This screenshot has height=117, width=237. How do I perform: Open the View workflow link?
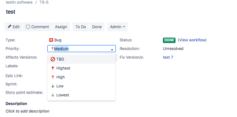point(192,40)
